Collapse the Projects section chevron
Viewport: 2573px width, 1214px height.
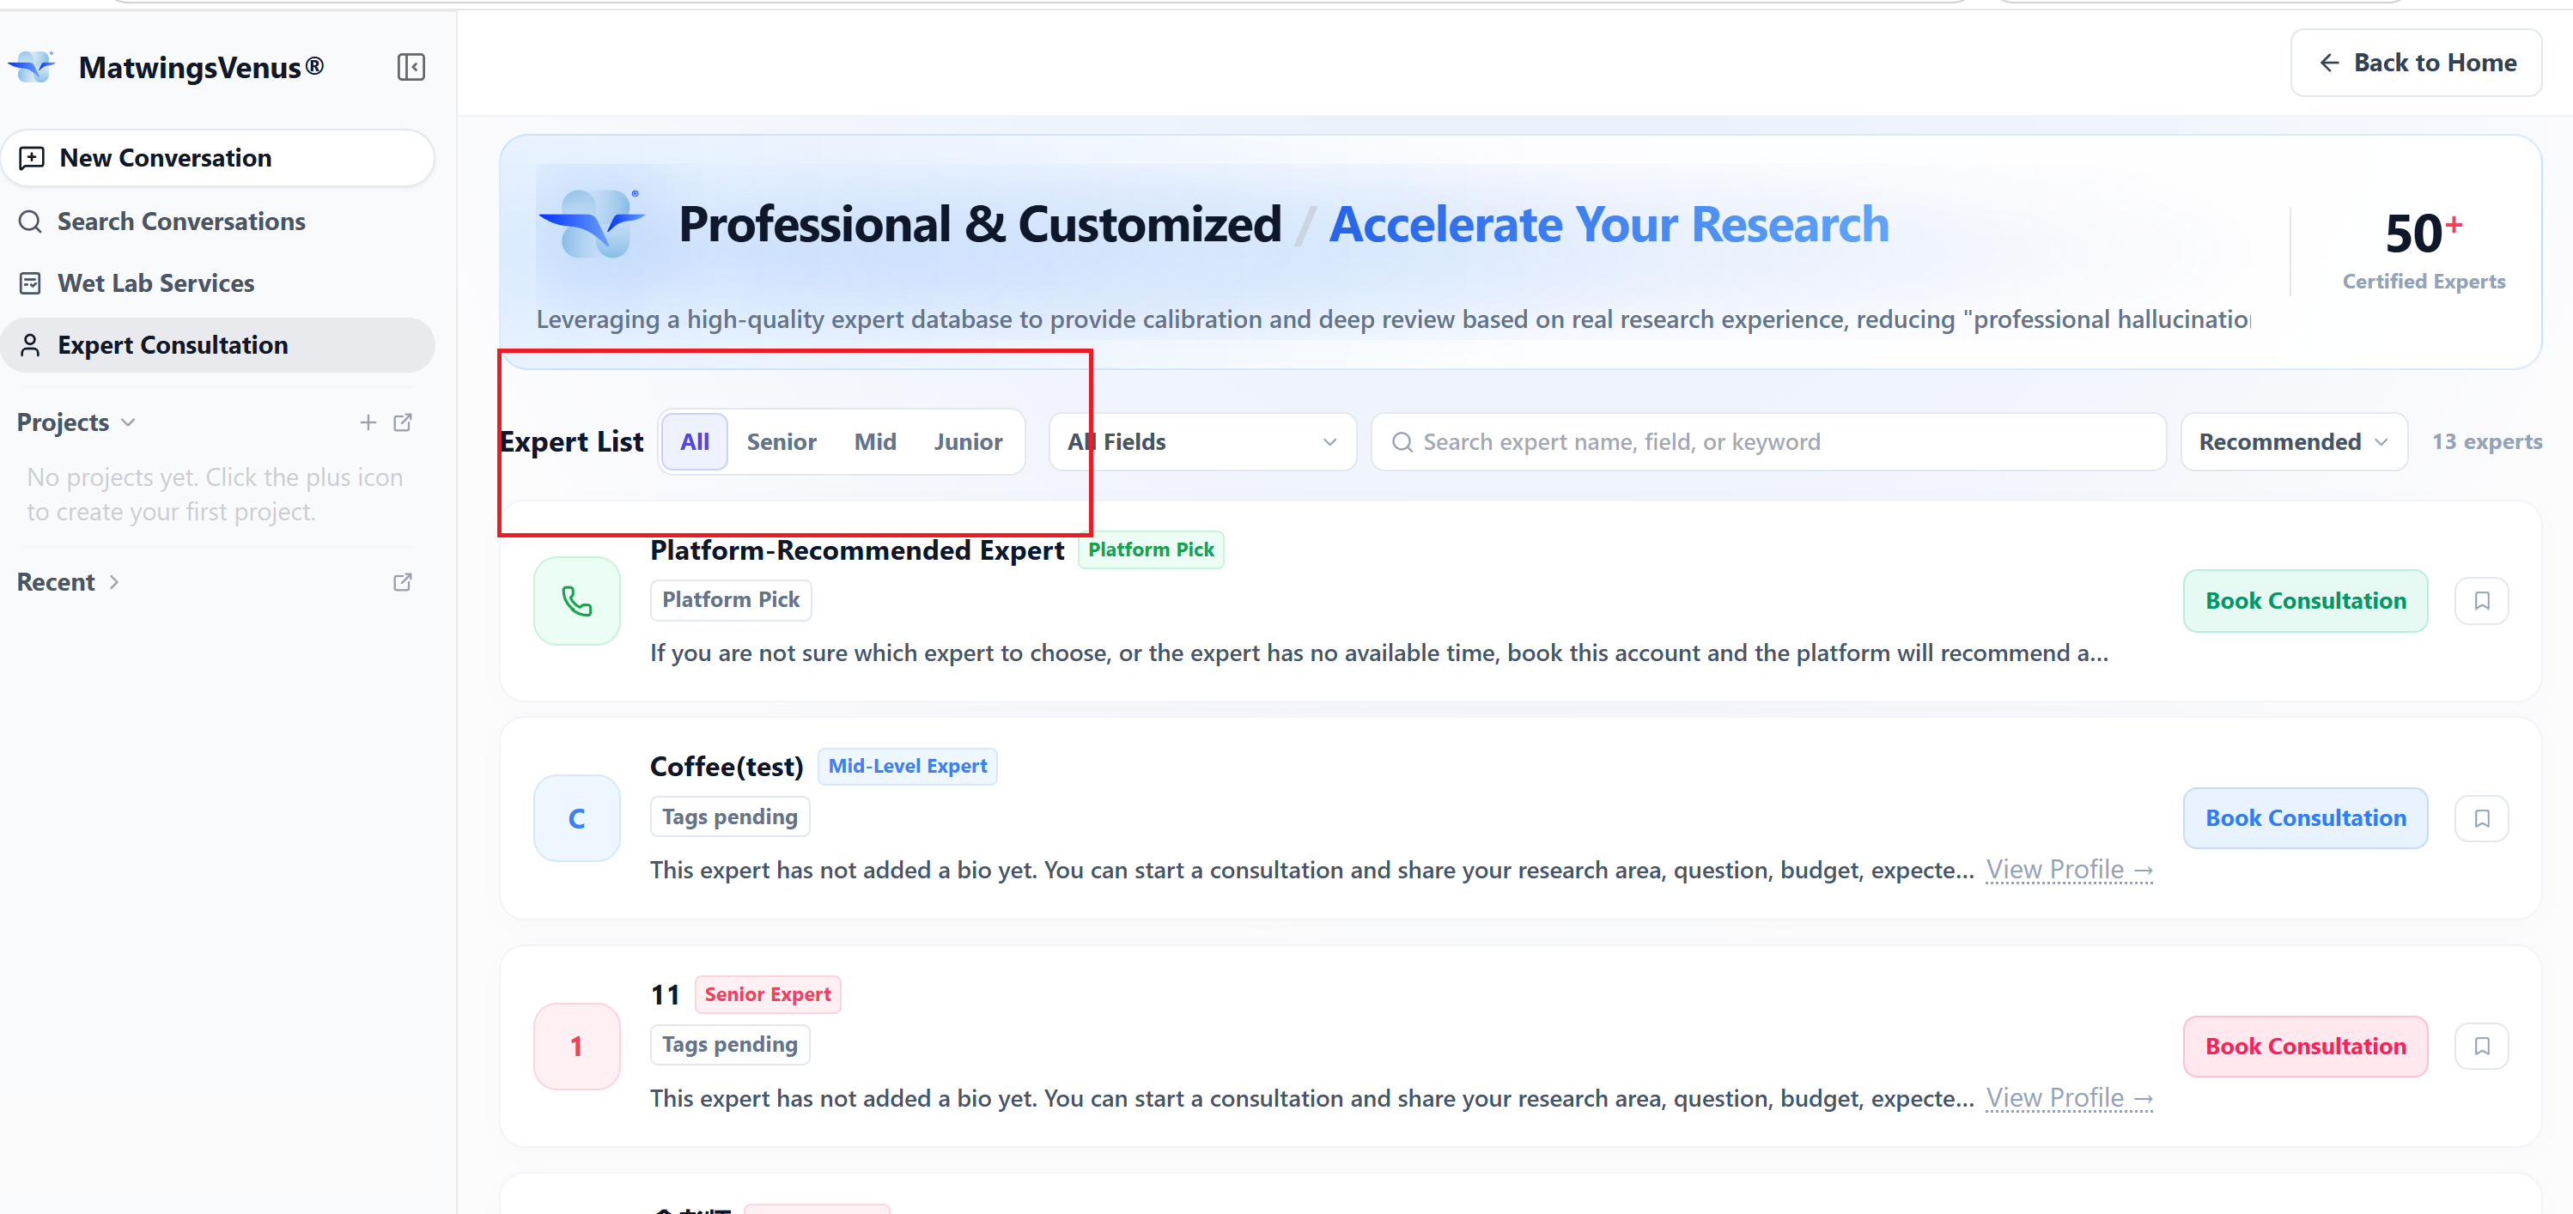[128, 422]
